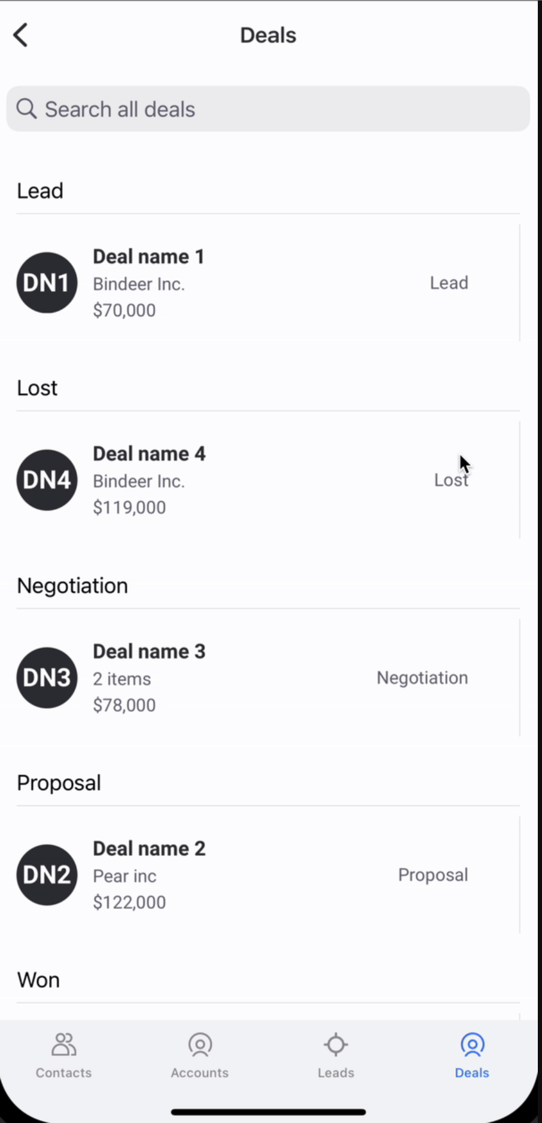Tap the DN1 avatar circle

pyautogui.click(x=47, y=283)
